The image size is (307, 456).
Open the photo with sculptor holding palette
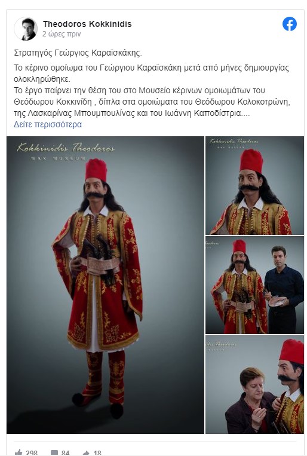(254, 285)
